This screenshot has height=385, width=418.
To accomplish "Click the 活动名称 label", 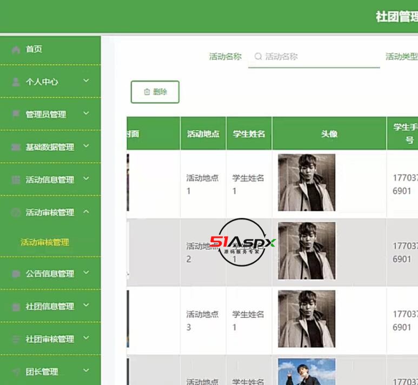I will [x=225, y=57].
